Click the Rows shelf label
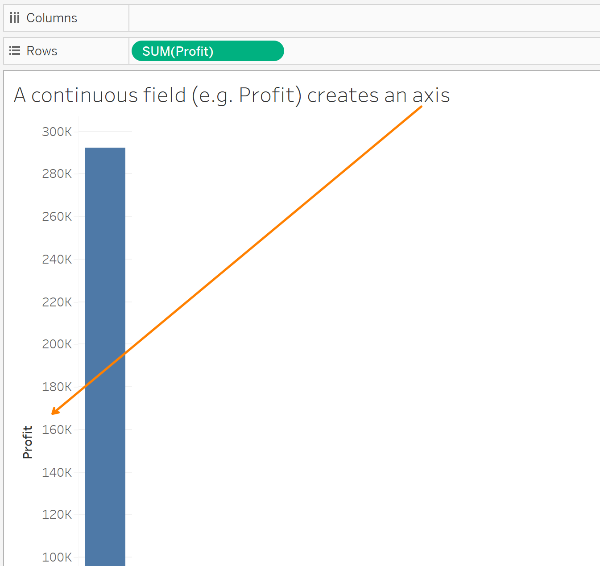Screen dimensions: 600x566 [42, 51]
